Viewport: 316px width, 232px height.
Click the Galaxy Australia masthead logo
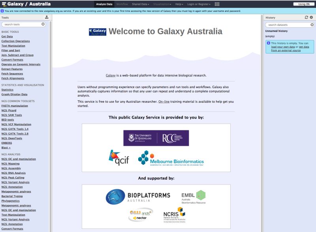pyautogui.click(x=24, y=3)
